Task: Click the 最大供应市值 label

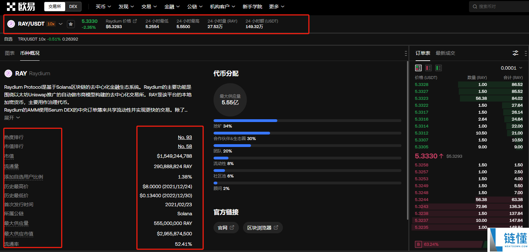Action: click(x=19, y=234)
